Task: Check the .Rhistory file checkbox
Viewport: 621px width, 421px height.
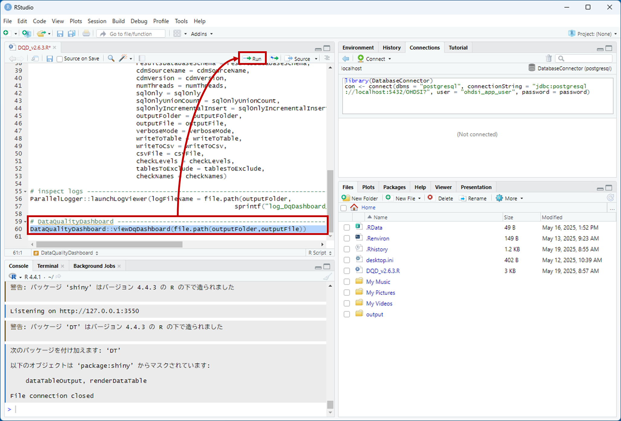Action: 347,249
